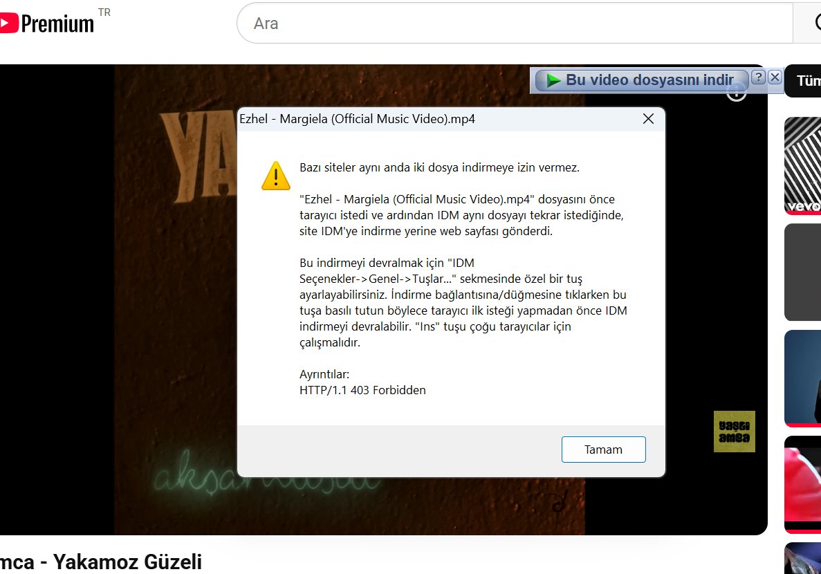Click the 'HTTP/1.1 403 Forbidden' detail text
Image resolution: width=821 pixels, height=574 pixels.
362,390
